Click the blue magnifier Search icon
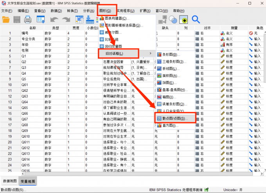 pyautogui.click(x=196, y=20)
